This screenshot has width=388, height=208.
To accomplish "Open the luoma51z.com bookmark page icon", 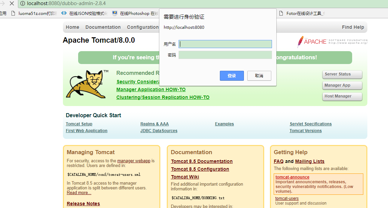I will (14, 14).
